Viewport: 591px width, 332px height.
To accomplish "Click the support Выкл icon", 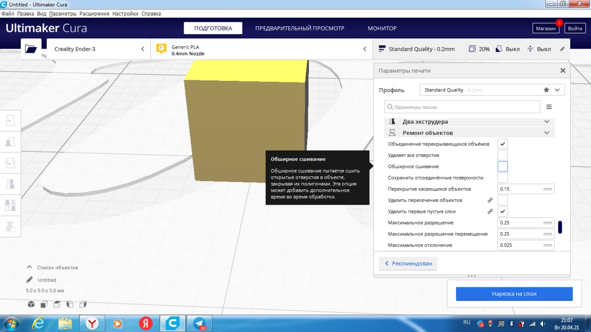I will [499, 49].
